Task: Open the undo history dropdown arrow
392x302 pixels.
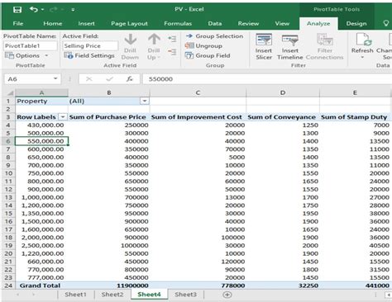Action: [x=42, y=10]
